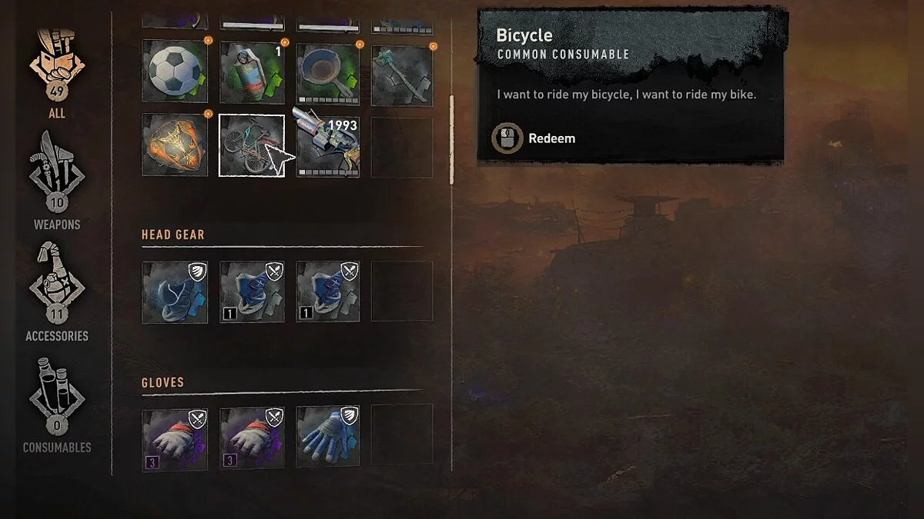Viewport: 924px width, 519px height.
Task: Select the item with 1993 count
Action: tap(328, 145)
